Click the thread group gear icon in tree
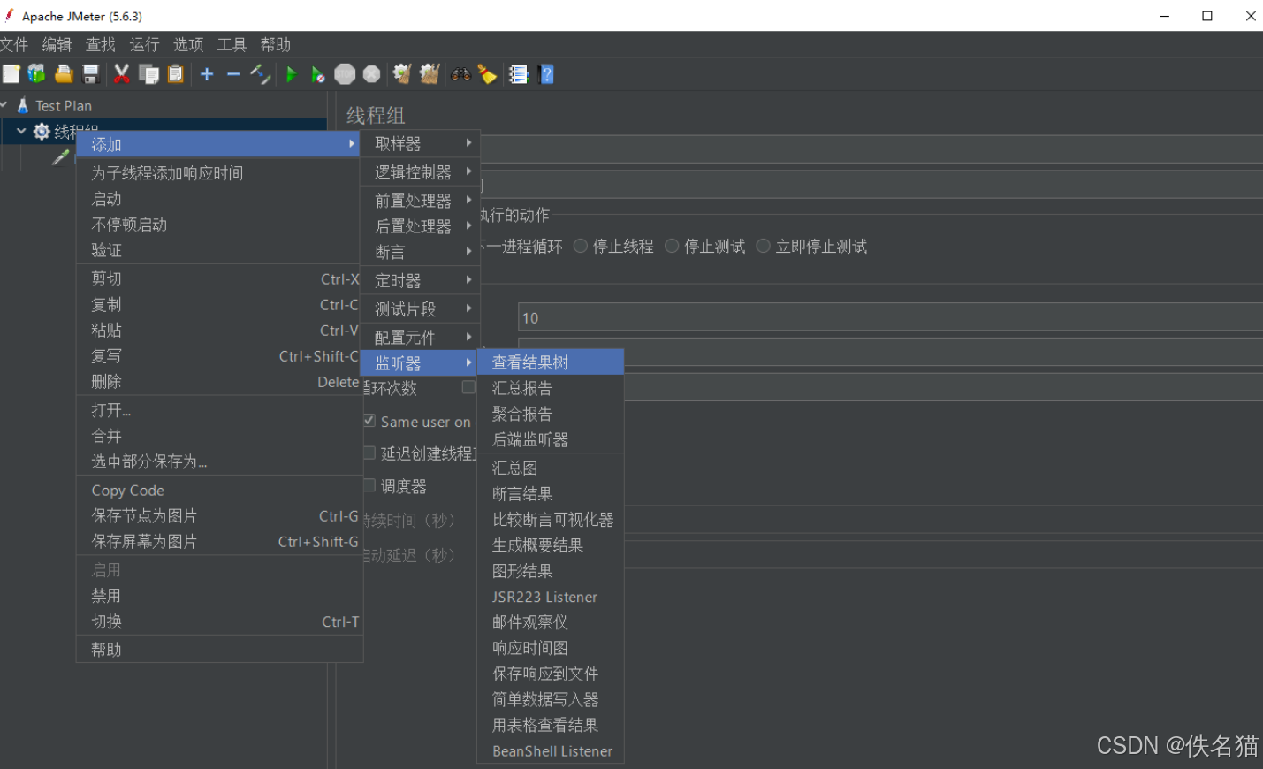The width and height of the screenshot is (1263, 769). point(42,132)
